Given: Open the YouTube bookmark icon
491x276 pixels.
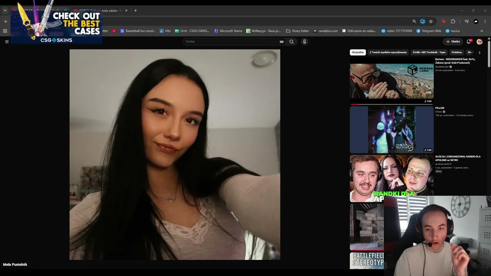Looking at the screenshot, I should pyautogui.click(x=114, y=31).
